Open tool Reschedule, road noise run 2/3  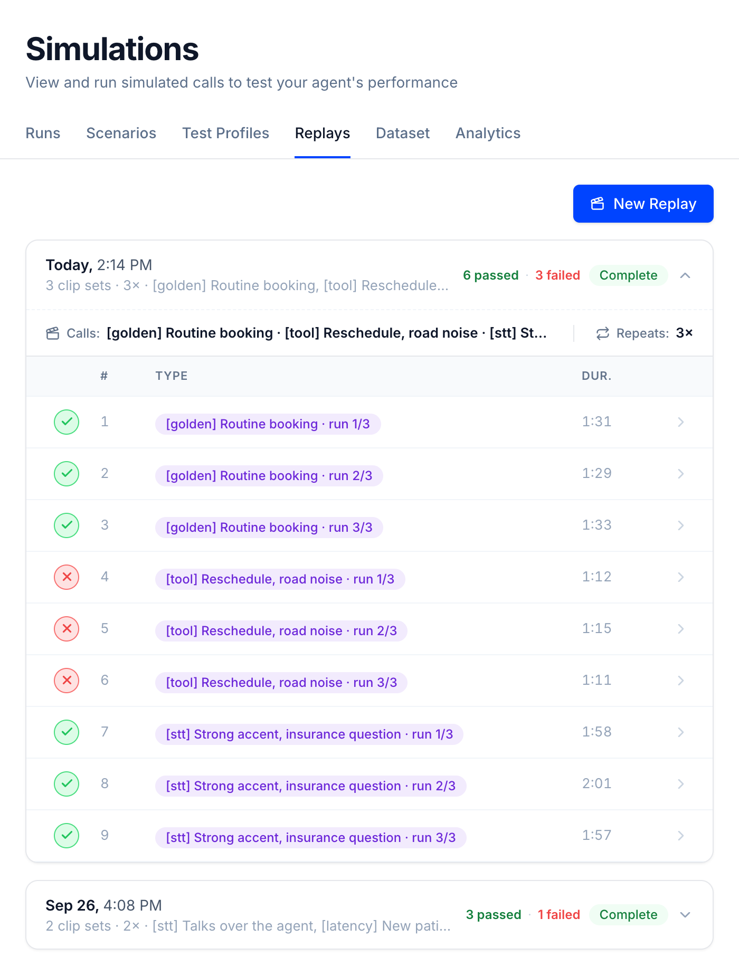pos(281,631)
